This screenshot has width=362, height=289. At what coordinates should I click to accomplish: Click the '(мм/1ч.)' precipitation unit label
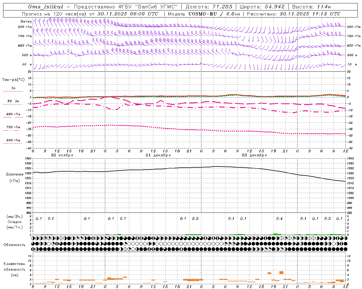(x=15, y=227)
